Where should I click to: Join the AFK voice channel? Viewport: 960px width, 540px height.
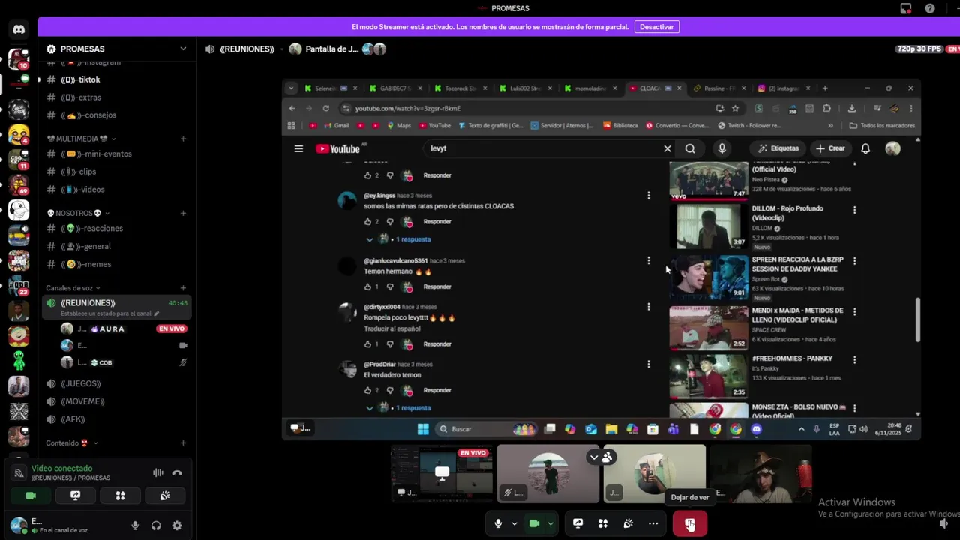point(116,419)
